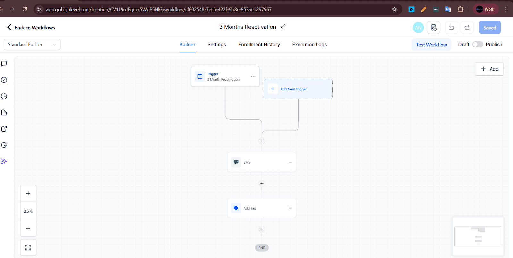
Task: Open the sticky note sidebar icon
Action: (x=4, y=113)
